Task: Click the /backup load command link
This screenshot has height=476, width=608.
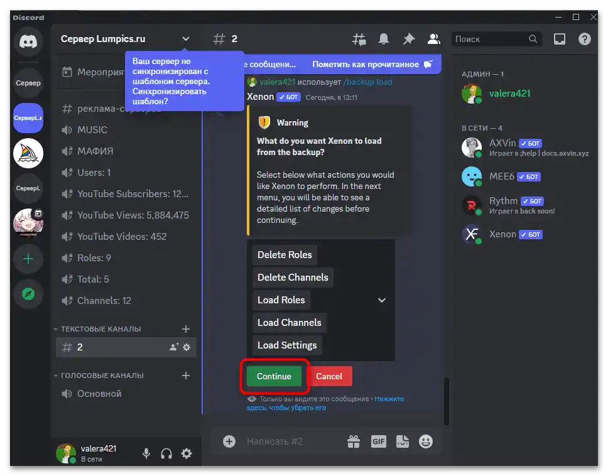Action: (x=367, y=82)
